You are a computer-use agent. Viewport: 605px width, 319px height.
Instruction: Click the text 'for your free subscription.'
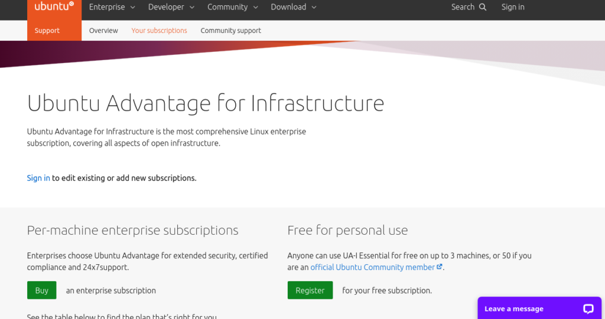[x=387, y=291]
